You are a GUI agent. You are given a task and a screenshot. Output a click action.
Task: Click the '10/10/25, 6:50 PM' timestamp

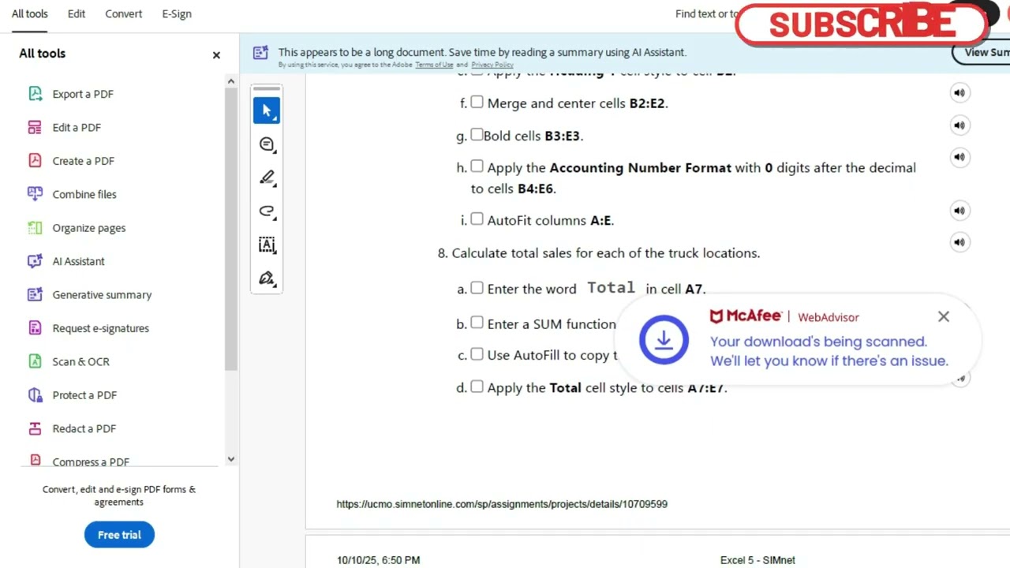pyautogui.click(x=378, y=560)
